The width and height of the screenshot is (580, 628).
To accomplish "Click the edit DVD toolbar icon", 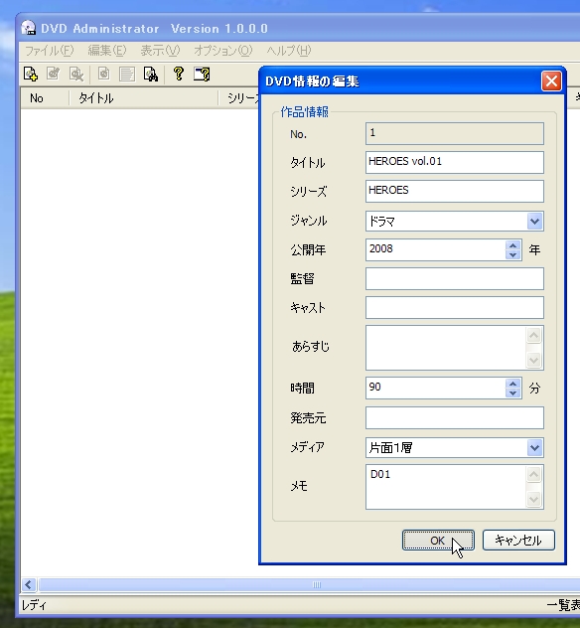I will tap(54, 75).
